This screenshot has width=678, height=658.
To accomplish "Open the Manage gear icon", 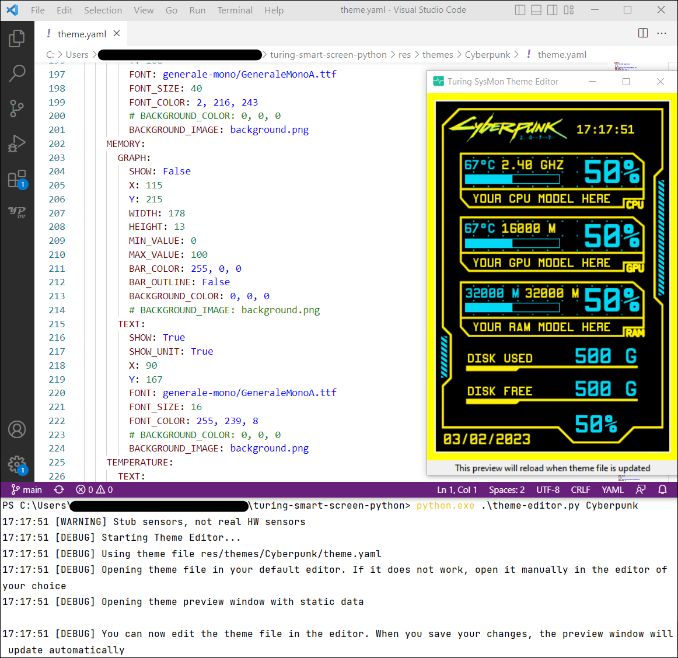I will pyautogui.click(x=17, y=464).
